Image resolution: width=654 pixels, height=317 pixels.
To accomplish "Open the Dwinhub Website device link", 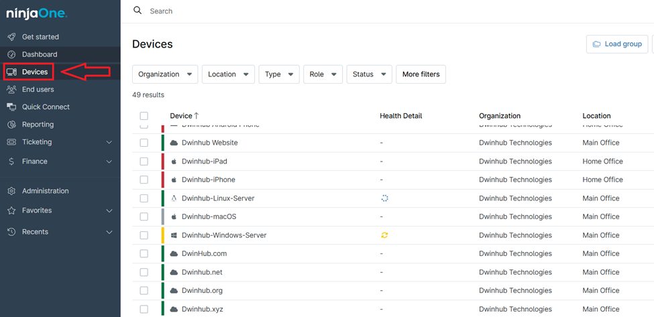I will click(210, 143).
